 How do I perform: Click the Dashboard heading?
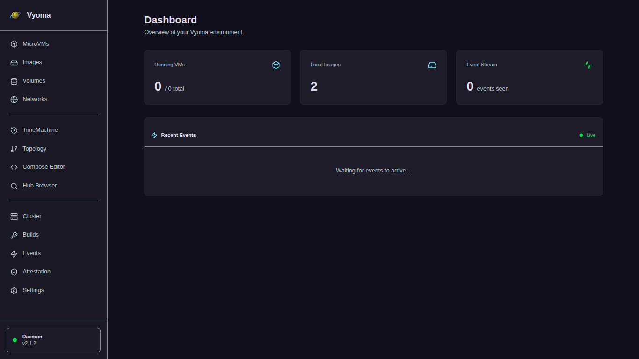(x=170, y=20)
